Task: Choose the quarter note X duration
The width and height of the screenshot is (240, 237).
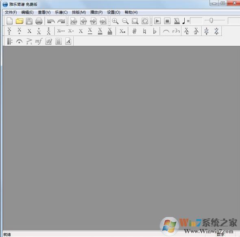Action: (x=81, y=31)
